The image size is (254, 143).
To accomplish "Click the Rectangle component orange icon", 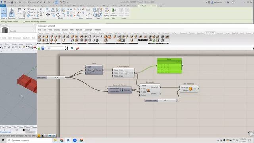I will [x=148, y=90].
